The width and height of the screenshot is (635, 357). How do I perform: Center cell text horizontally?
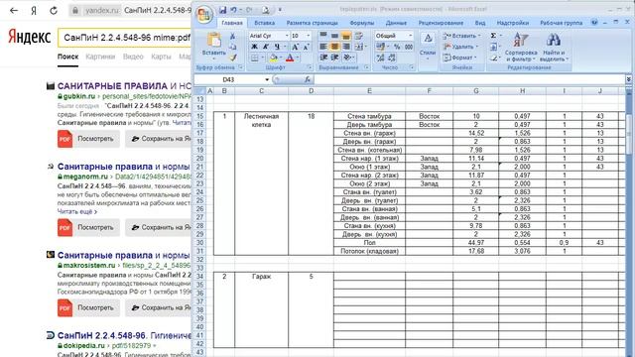point(334,47)
